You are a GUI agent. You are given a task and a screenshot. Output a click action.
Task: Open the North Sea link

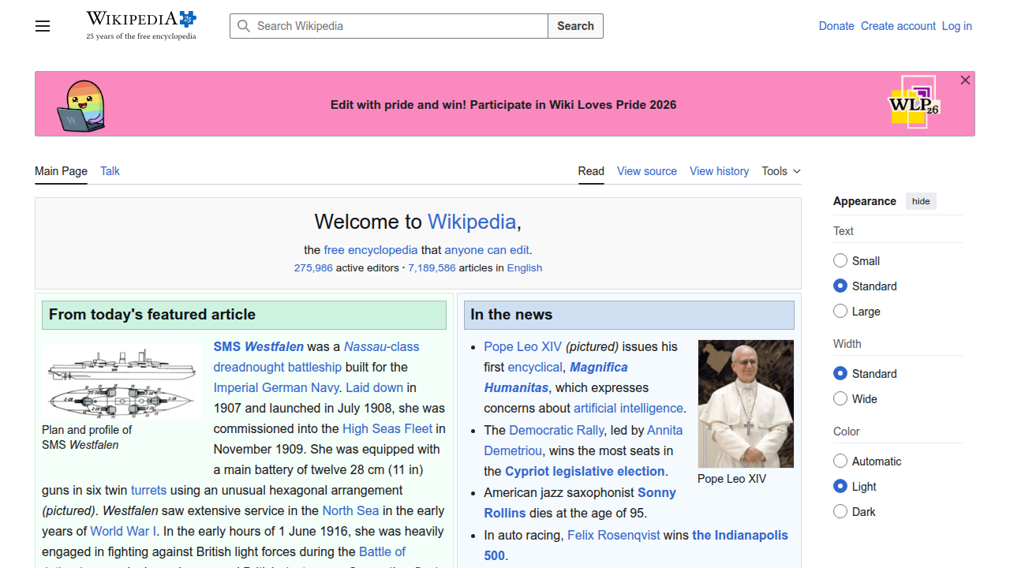click(x=350, y=510)
